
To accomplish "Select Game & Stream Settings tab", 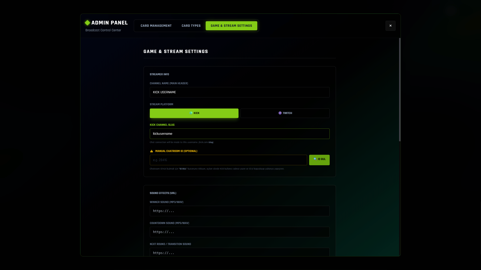I will tap(231, 26).
